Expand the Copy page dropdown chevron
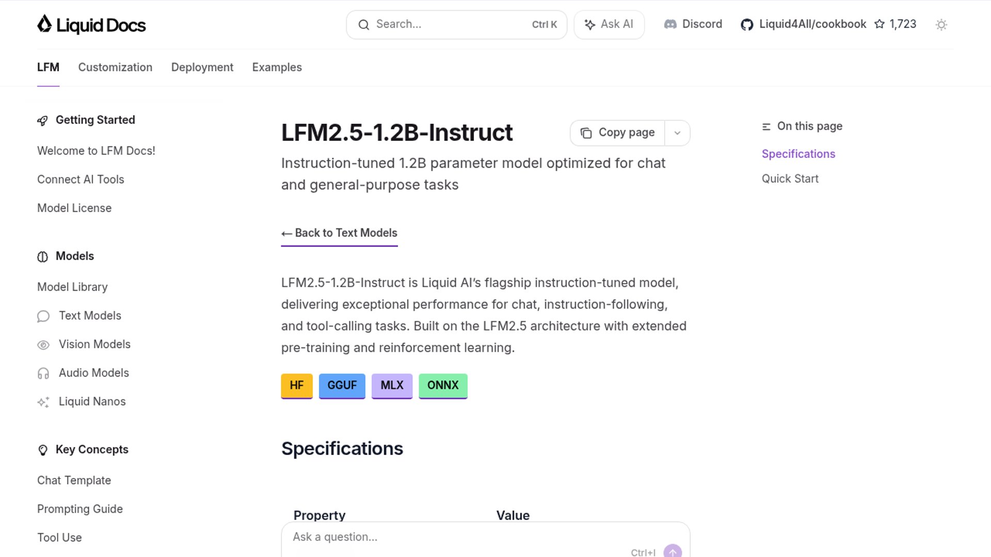Screen dimensions: 991x557 677,133
